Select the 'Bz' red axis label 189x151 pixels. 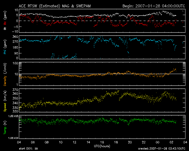point(5,23)
